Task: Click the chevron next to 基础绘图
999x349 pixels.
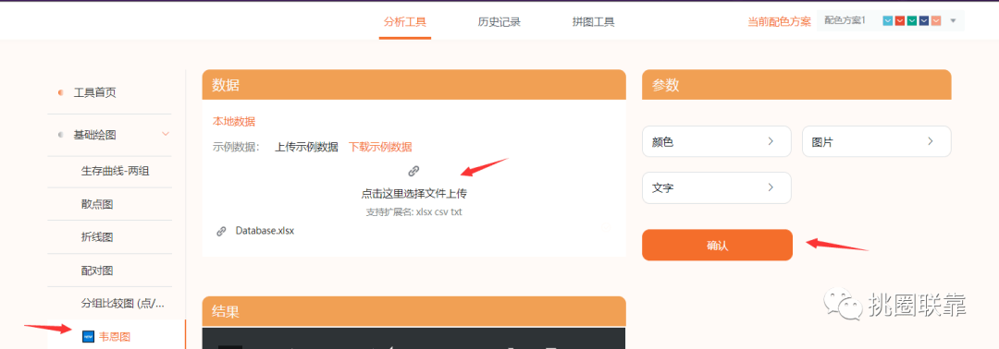Action: tap(166, 134)
